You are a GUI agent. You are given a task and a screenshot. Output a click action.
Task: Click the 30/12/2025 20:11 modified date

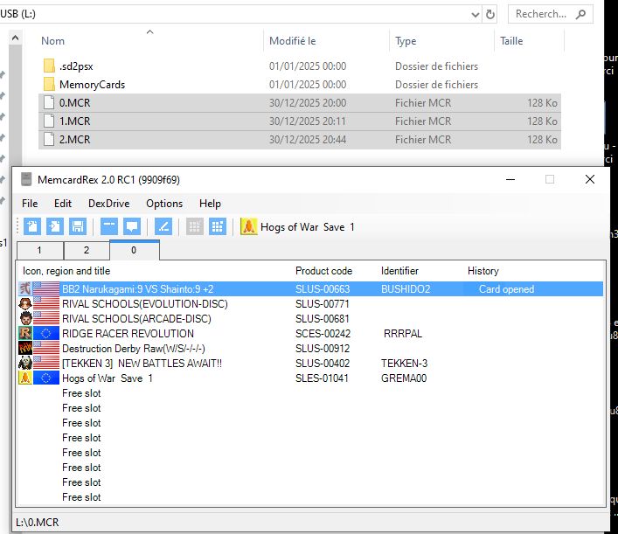click(308, 121)
